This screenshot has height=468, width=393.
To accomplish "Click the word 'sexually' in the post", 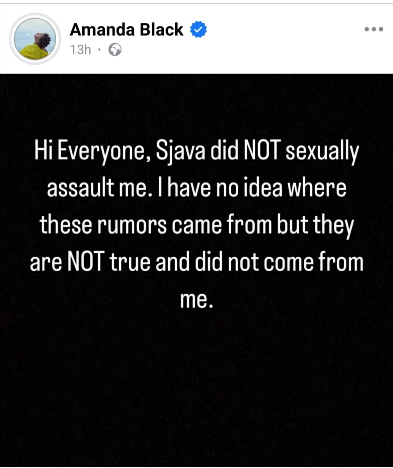I will [321, 152].
